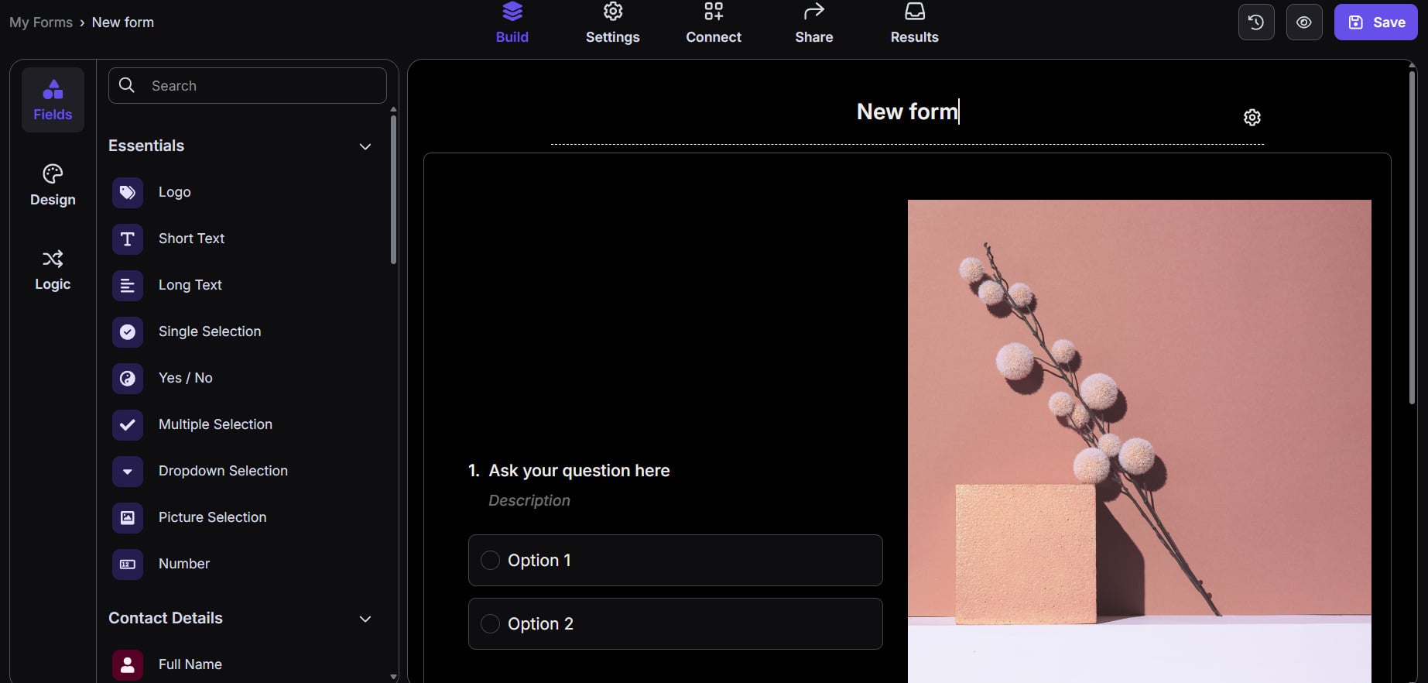
Task: Click the search magnifier icon
Action: click(x=127, y=85)
